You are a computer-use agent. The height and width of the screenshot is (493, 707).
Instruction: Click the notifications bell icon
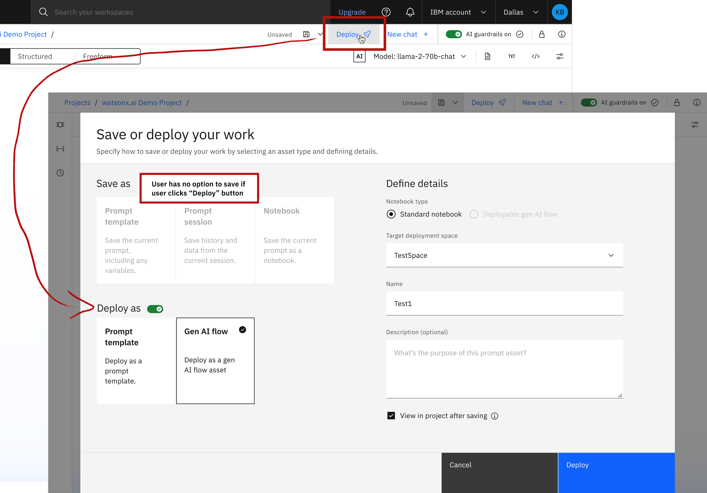(x=410, y=12)
